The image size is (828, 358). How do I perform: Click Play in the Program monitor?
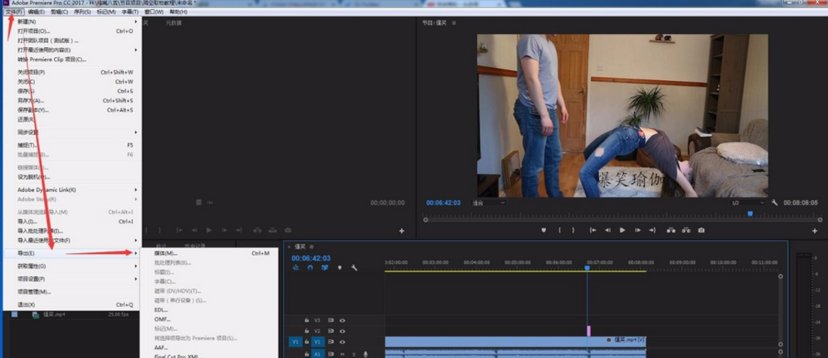[622, 230]
